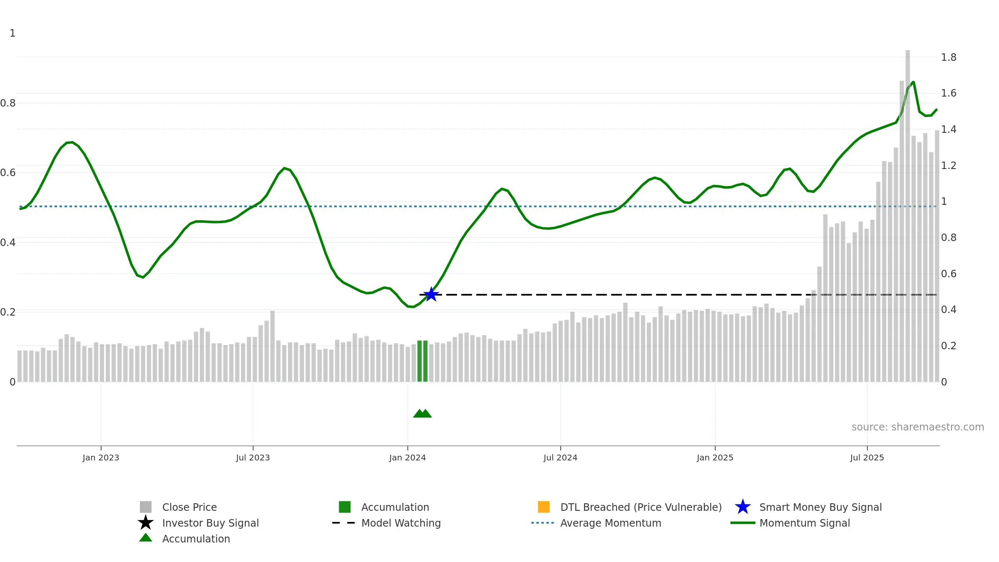This screenshot has width=999, height=562.
Task: Click the dashed Model Watching legend line
Action: click(343, 523)
